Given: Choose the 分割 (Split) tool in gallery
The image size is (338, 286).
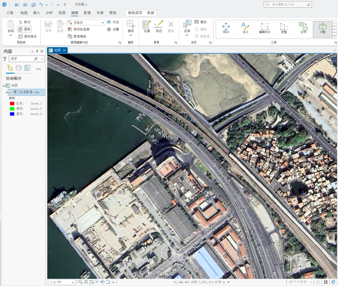Looking at the screenshot, I should click(322, 28).
